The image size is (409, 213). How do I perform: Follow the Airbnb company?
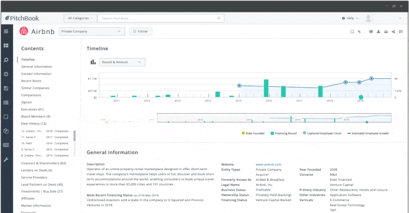point(141,32)
